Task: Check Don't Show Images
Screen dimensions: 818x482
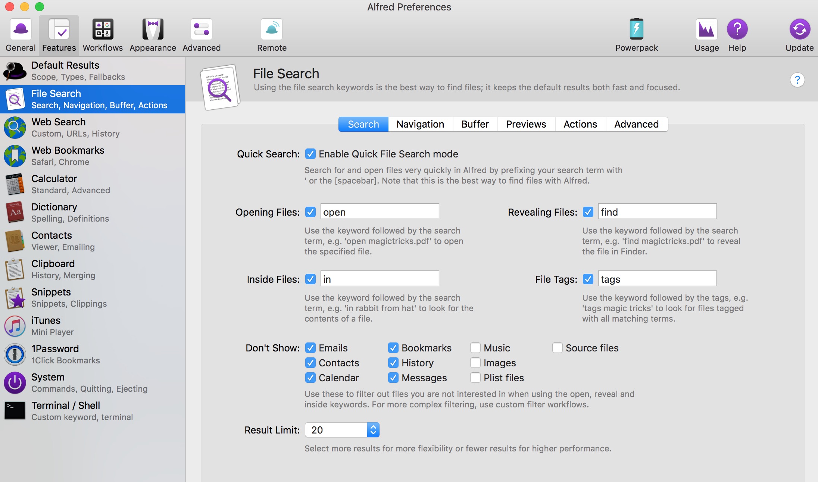Action: pos(475,363)
